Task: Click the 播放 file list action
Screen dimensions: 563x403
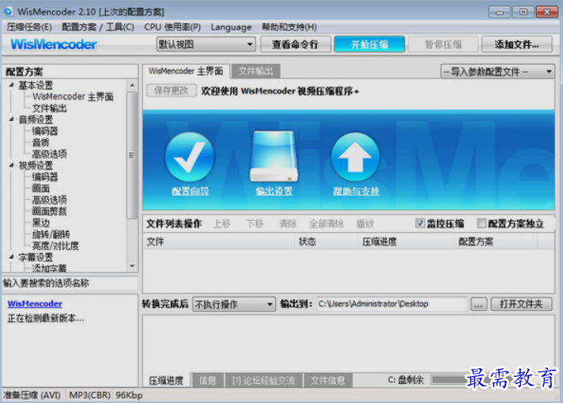Action: pos(365,223)
